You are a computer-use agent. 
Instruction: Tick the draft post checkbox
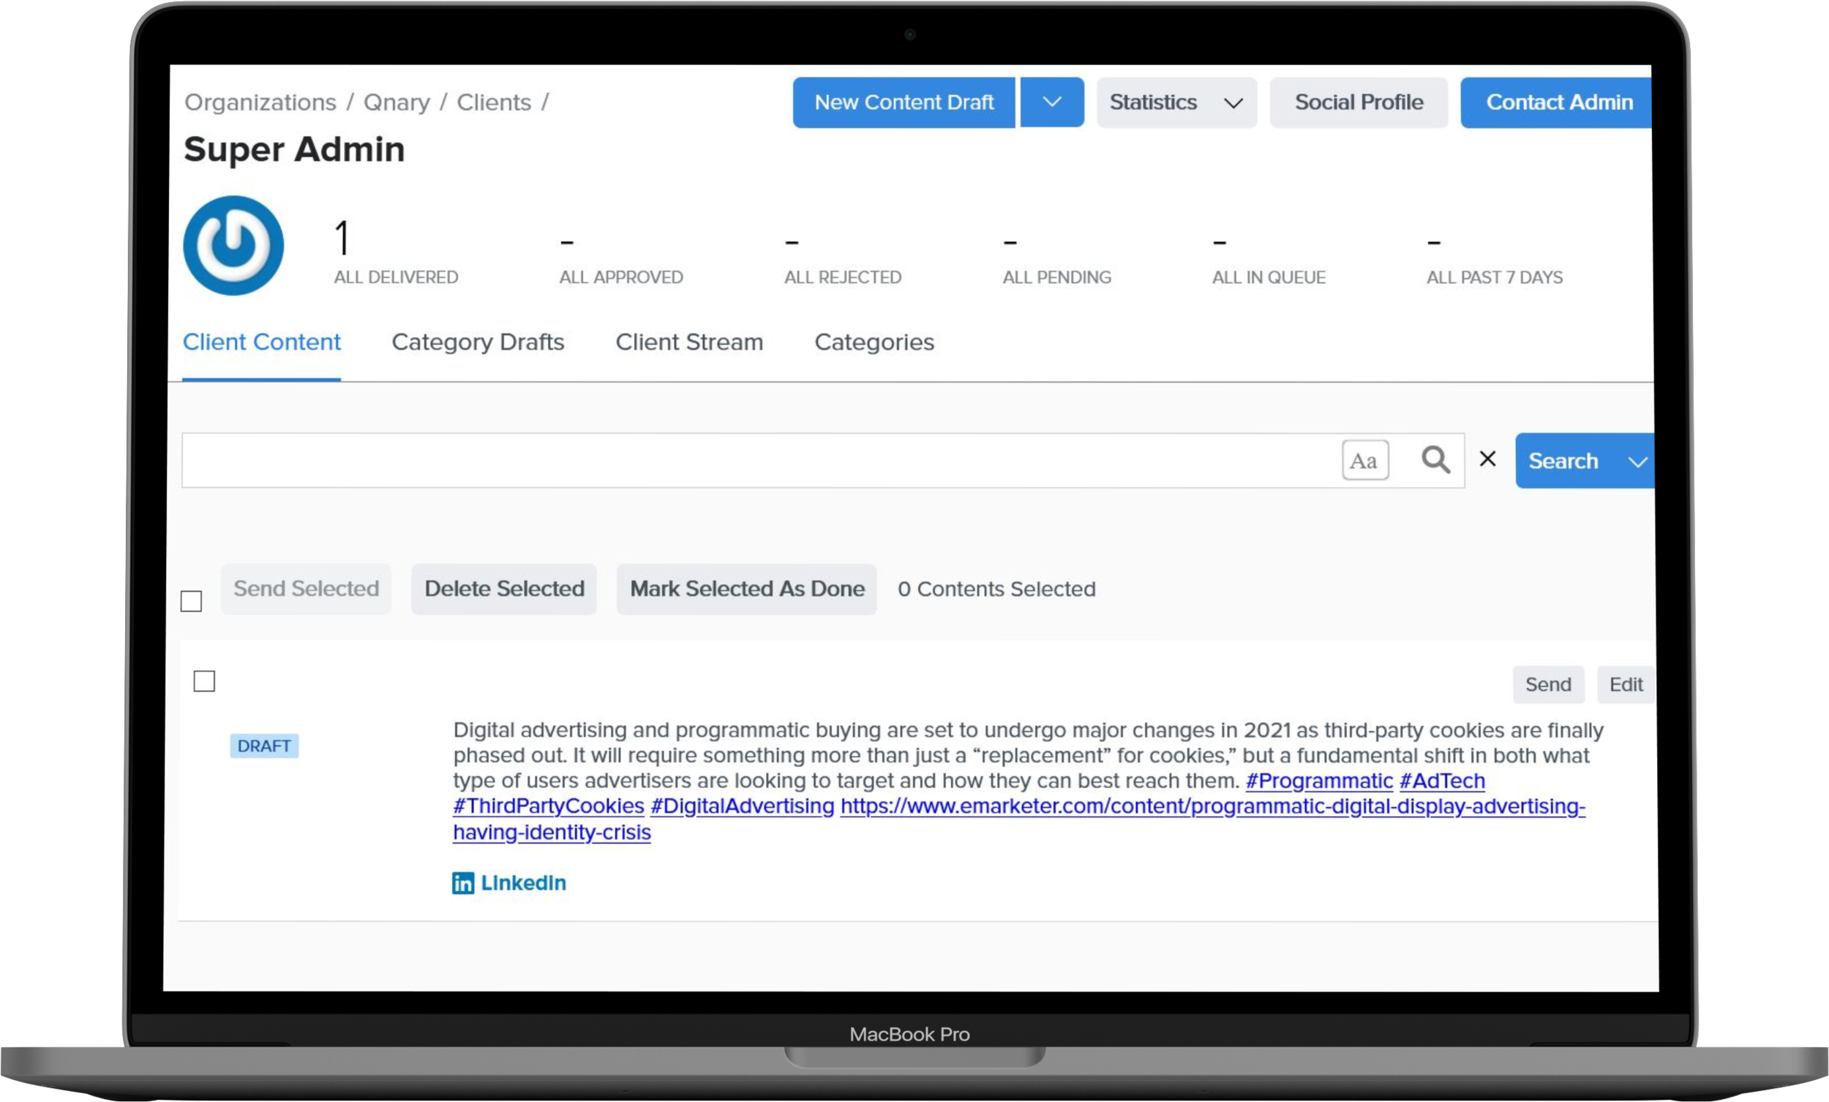pos(204,682)
